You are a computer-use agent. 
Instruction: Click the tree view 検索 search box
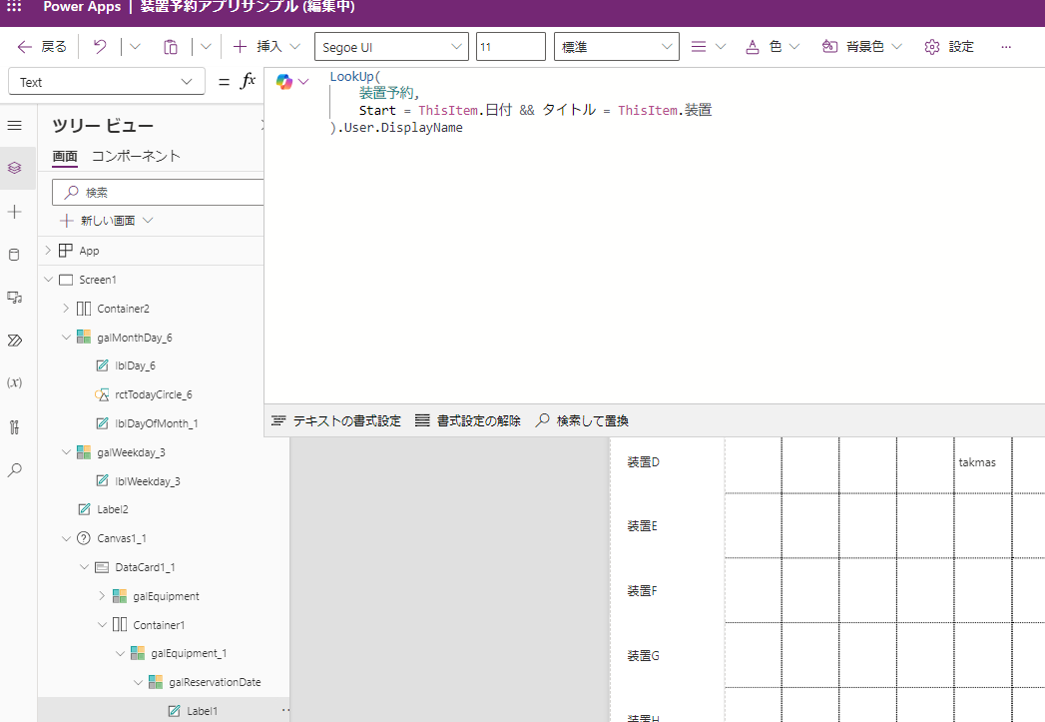159,192
